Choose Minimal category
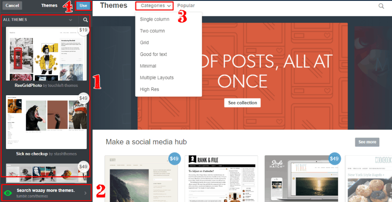The width and height of the screenshot is (392, 202). [x=148, y=66]
